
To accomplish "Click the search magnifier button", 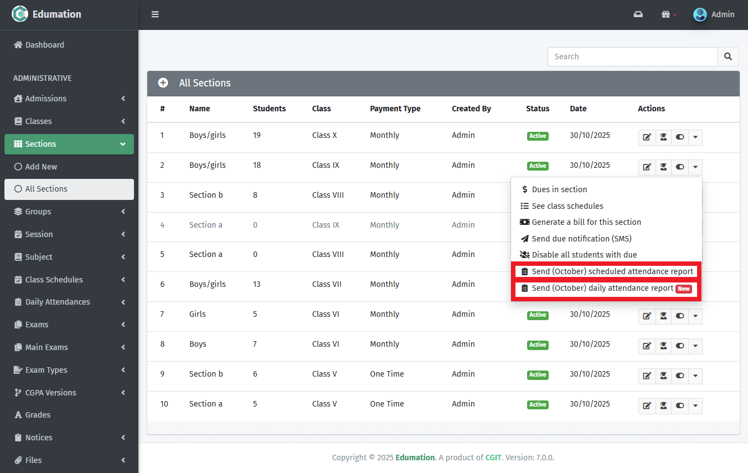I will (x=728, y=56).
